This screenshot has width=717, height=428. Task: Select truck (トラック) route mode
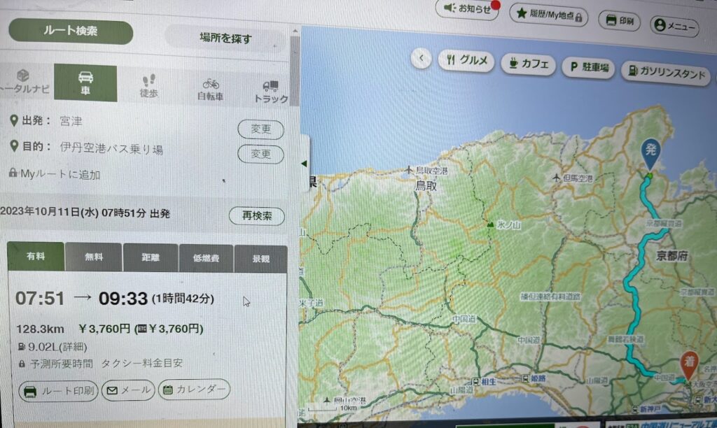(271, 92)
